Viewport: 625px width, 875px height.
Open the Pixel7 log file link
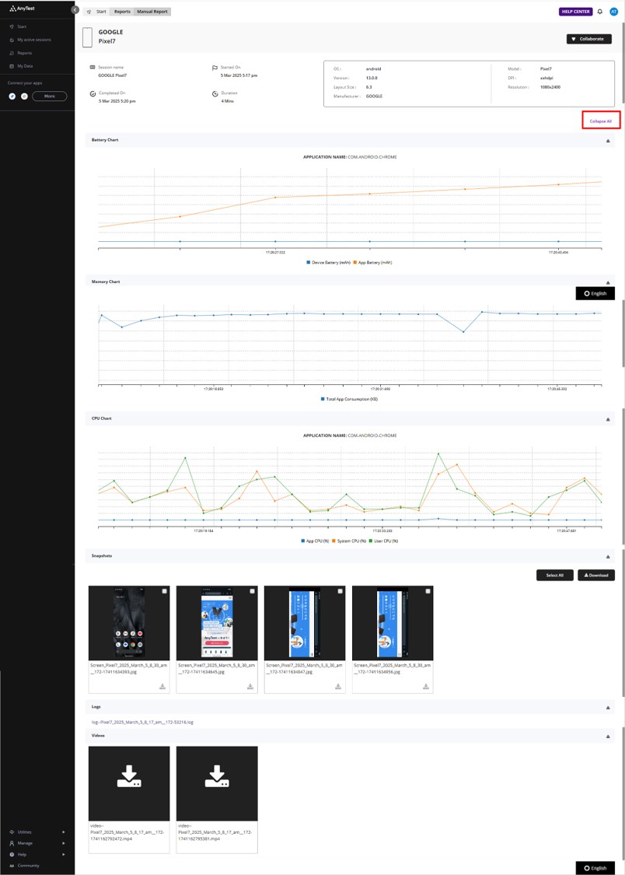point(142,722)
